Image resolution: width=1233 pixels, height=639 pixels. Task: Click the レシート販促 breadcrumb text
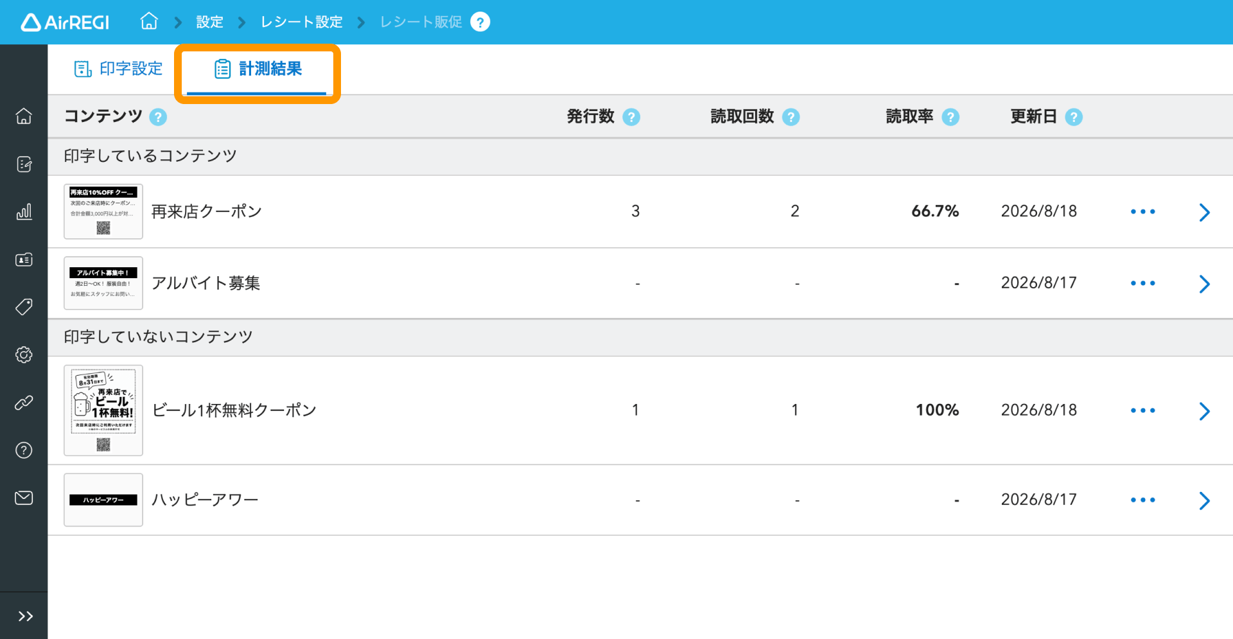click(x=421, y=22)
